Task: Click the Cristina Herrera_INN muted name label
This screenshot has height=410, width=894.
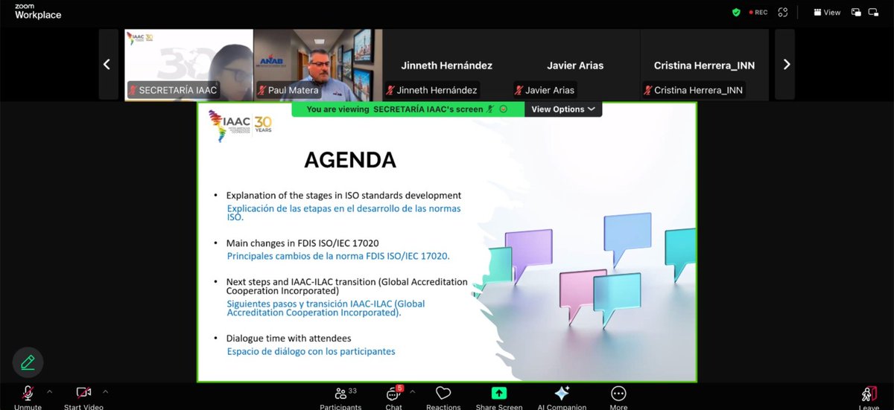Action: 694,90
